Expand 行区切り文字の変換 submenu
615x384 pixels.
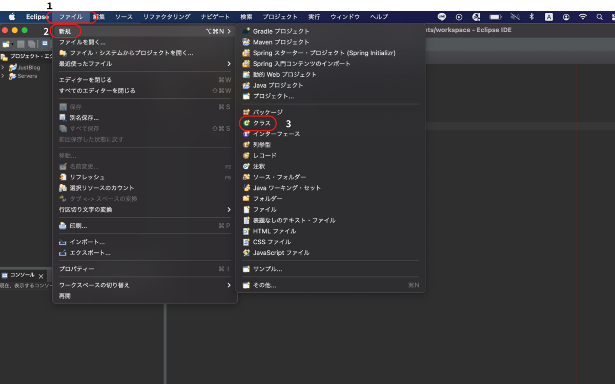pos(145,209)
